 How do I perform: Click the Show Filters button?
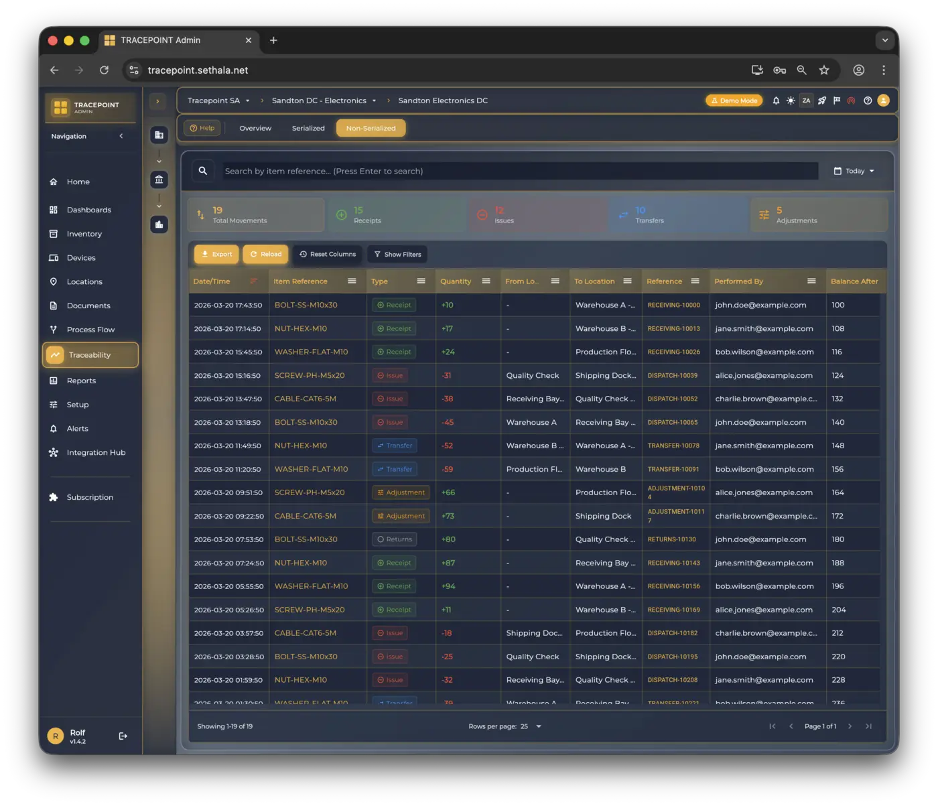click(x=397, y=254)
